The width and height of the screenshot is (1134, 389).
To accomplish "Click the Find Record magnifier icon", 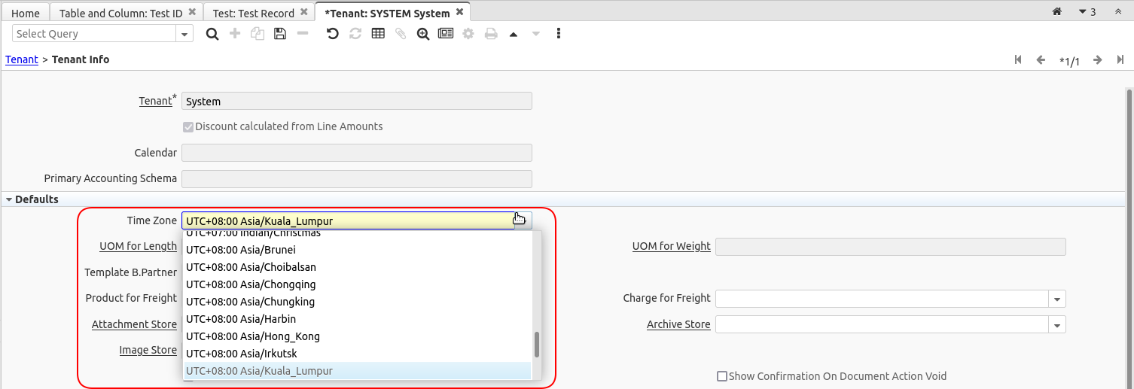I will pos(212,34).
